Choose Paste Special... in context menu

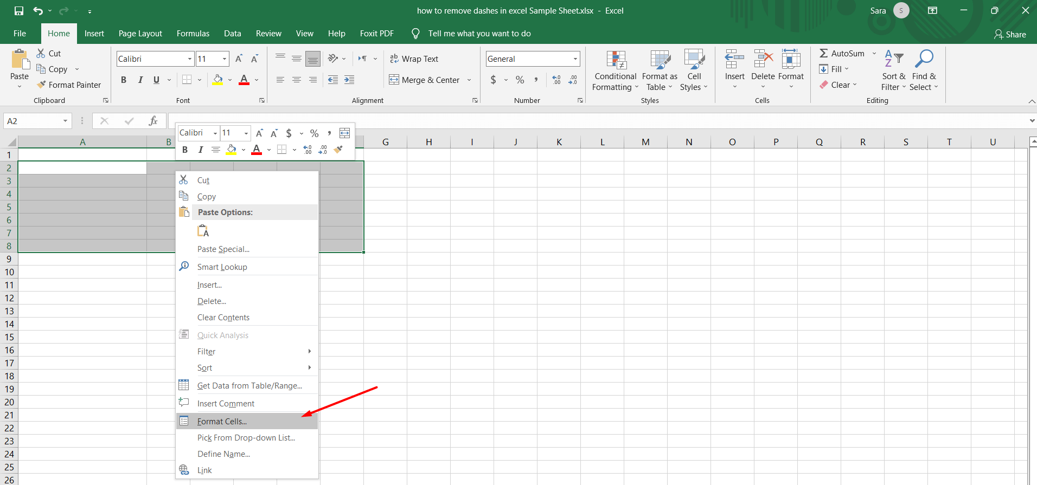(x=223, y=249)
